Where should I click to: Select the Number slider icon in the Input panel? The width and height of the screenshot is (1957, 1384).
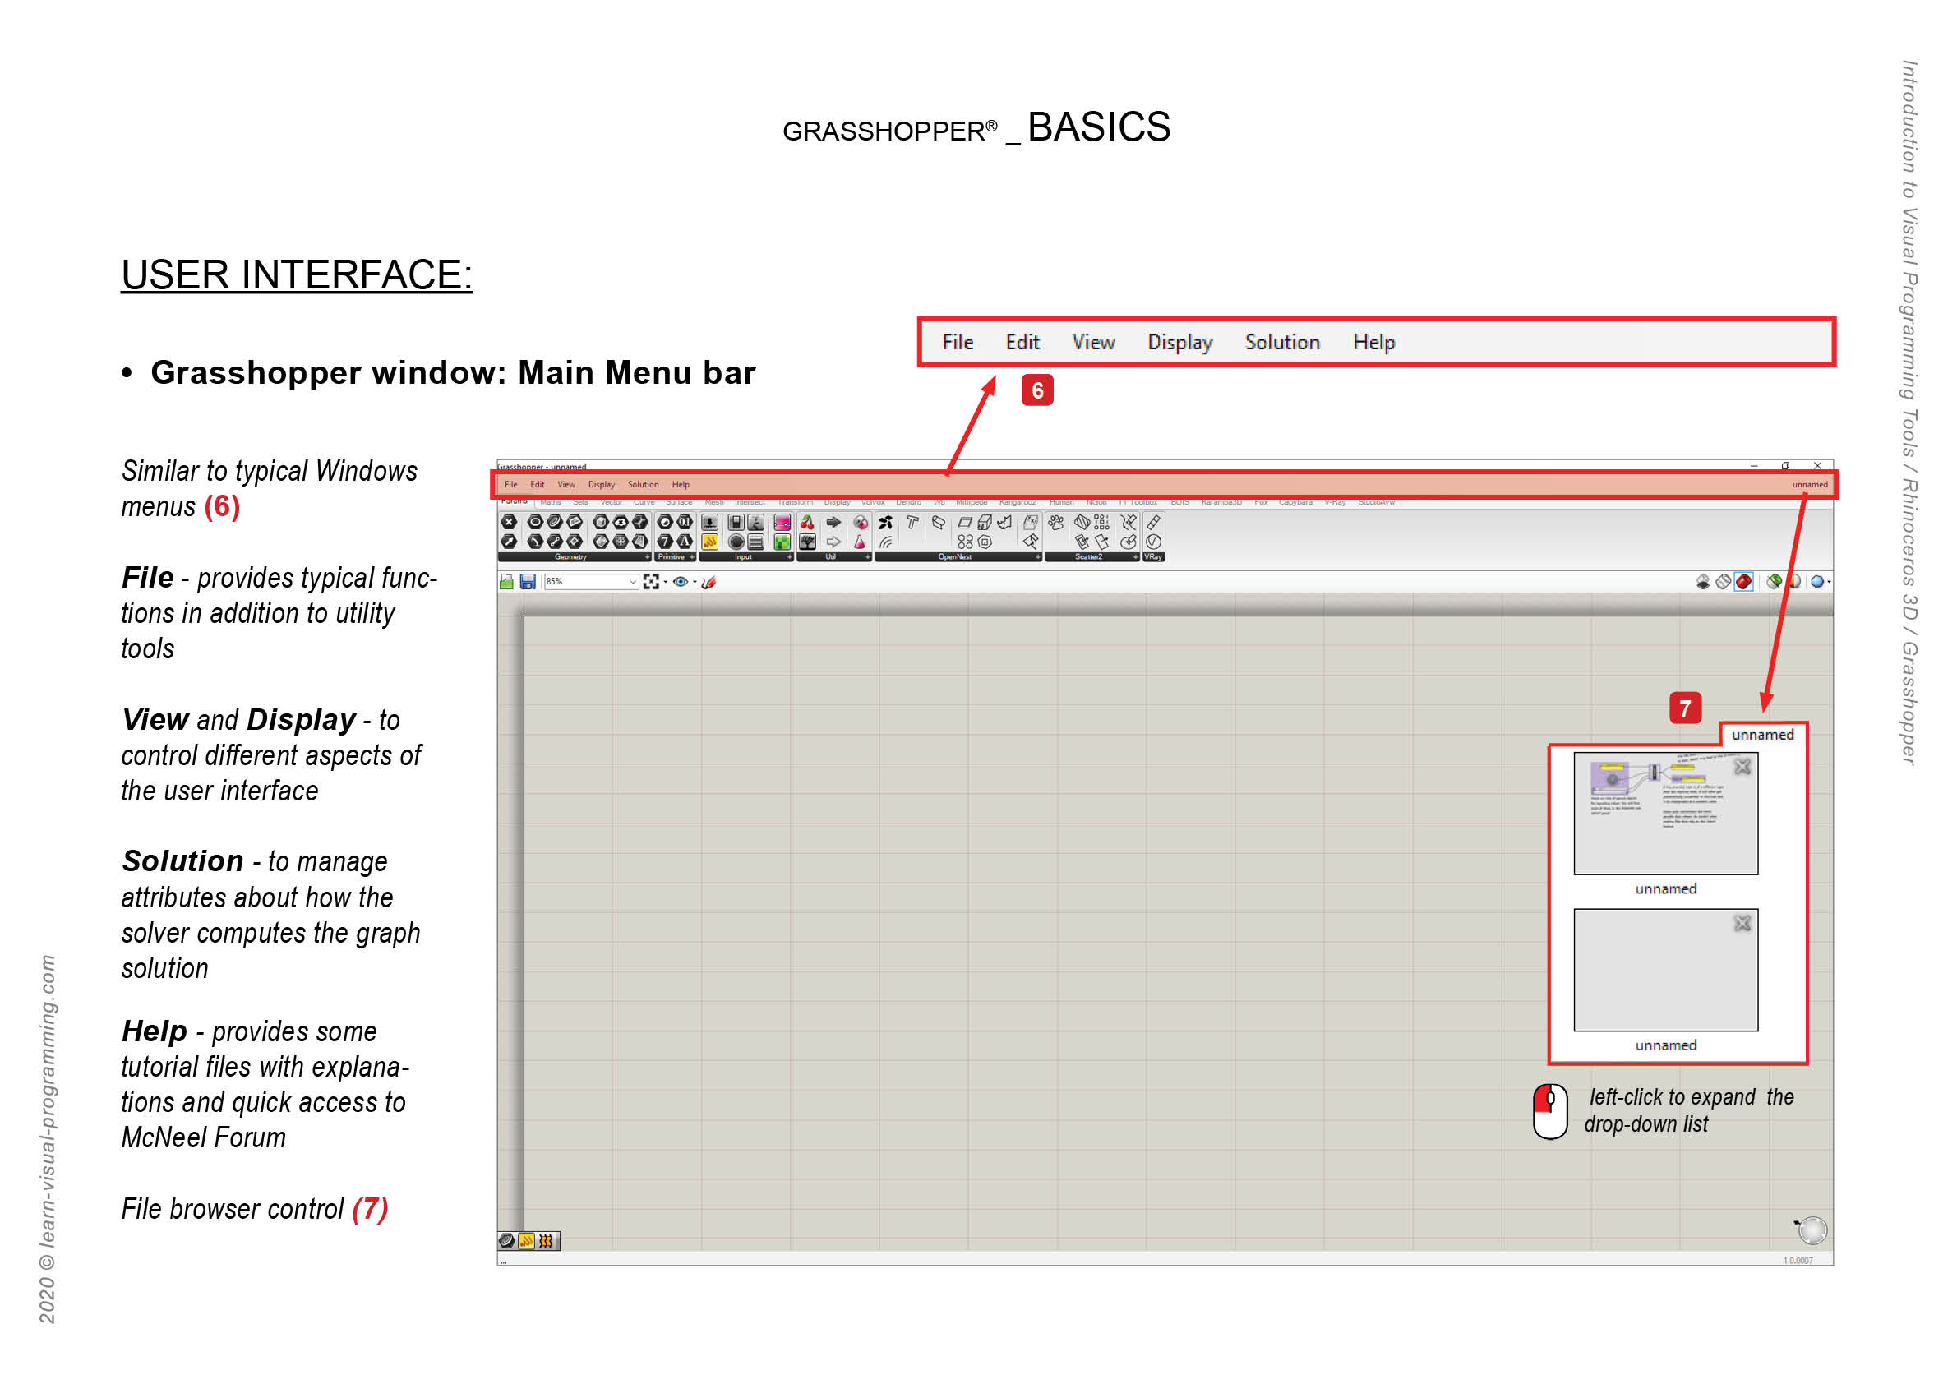[x=710, y=524]
